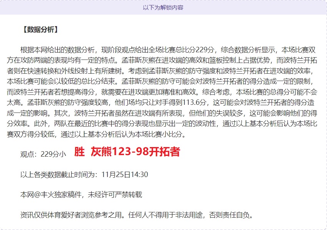Click the paragraph line starting '本场比赛可能会以较低的总比分'

pos(160,81)
